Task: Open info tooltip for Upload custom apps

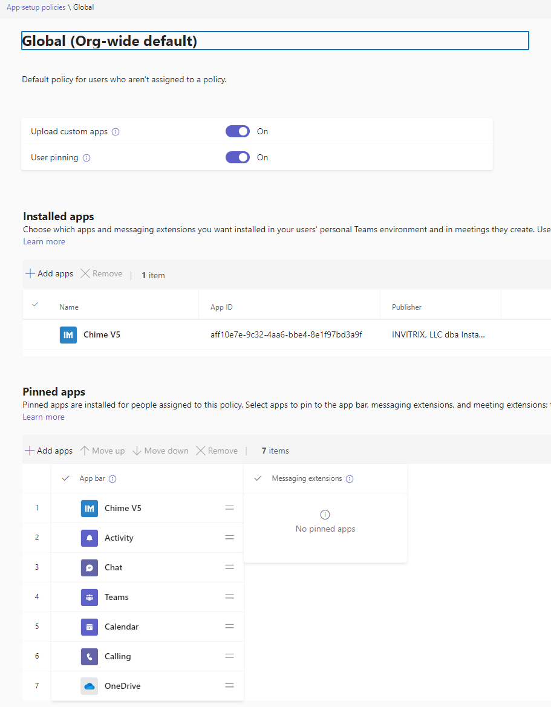Action: point(116,132)
